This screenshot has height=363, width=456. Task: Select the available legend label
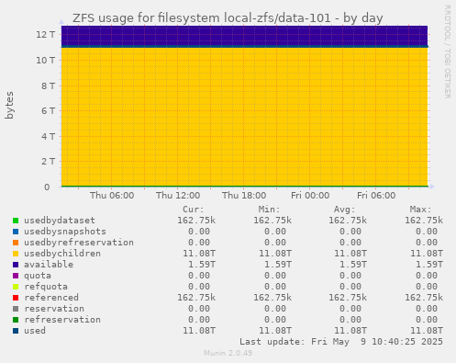49,265
